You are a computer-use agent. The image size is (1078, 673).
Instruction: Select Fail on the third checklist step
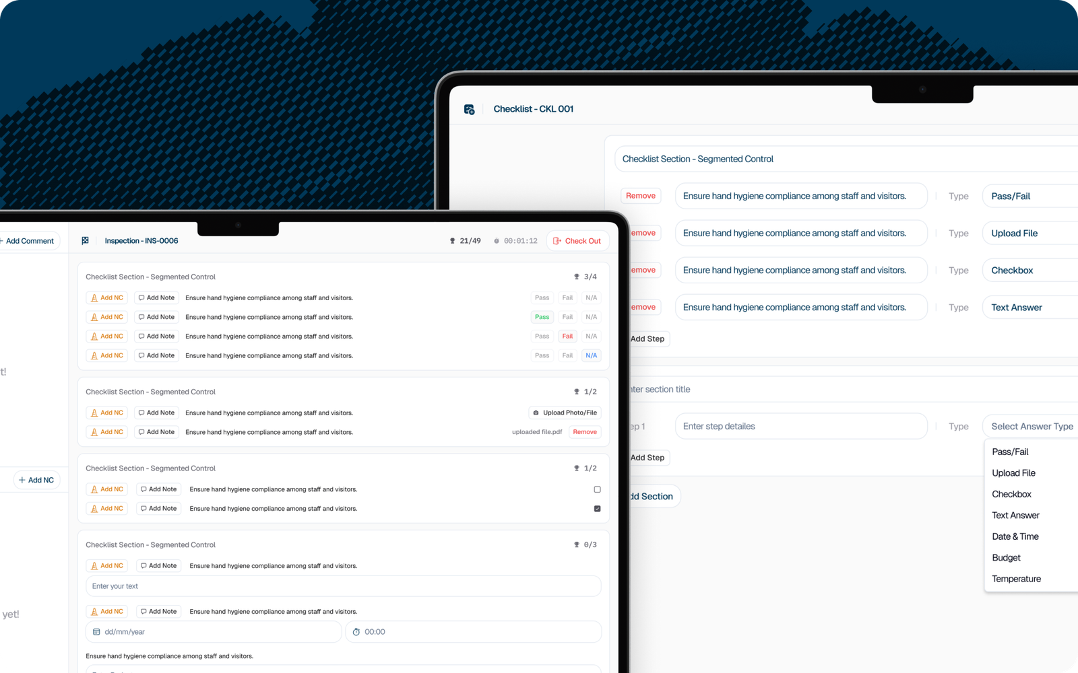(567, 336)
